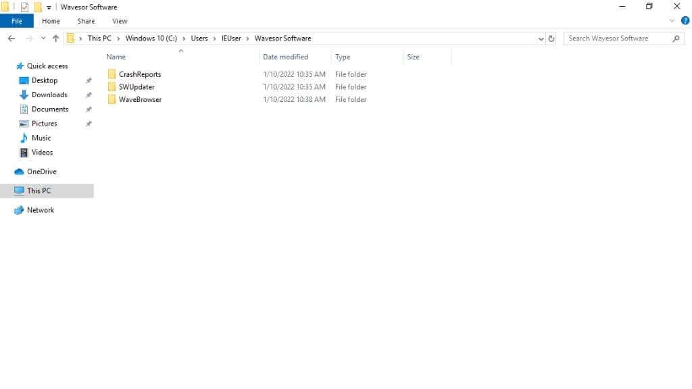Click This PC in the address breadcrumb
This screenshot has height=389, width=692.
[99, 38]
